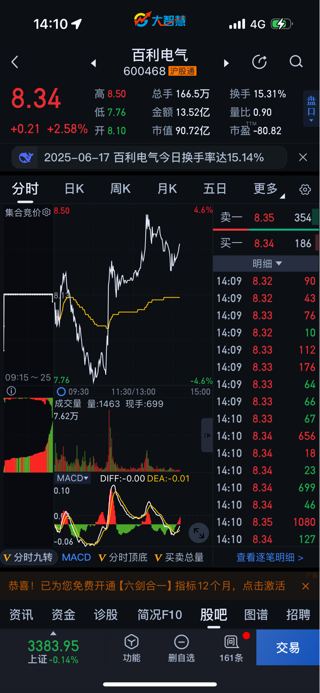Go back with the left chevron icon

point(15,62)
